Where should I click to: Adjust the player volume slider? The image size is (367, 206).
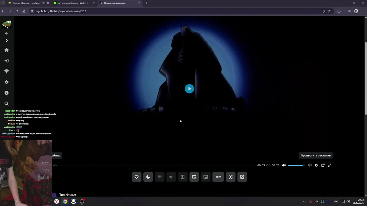[296, 165]
